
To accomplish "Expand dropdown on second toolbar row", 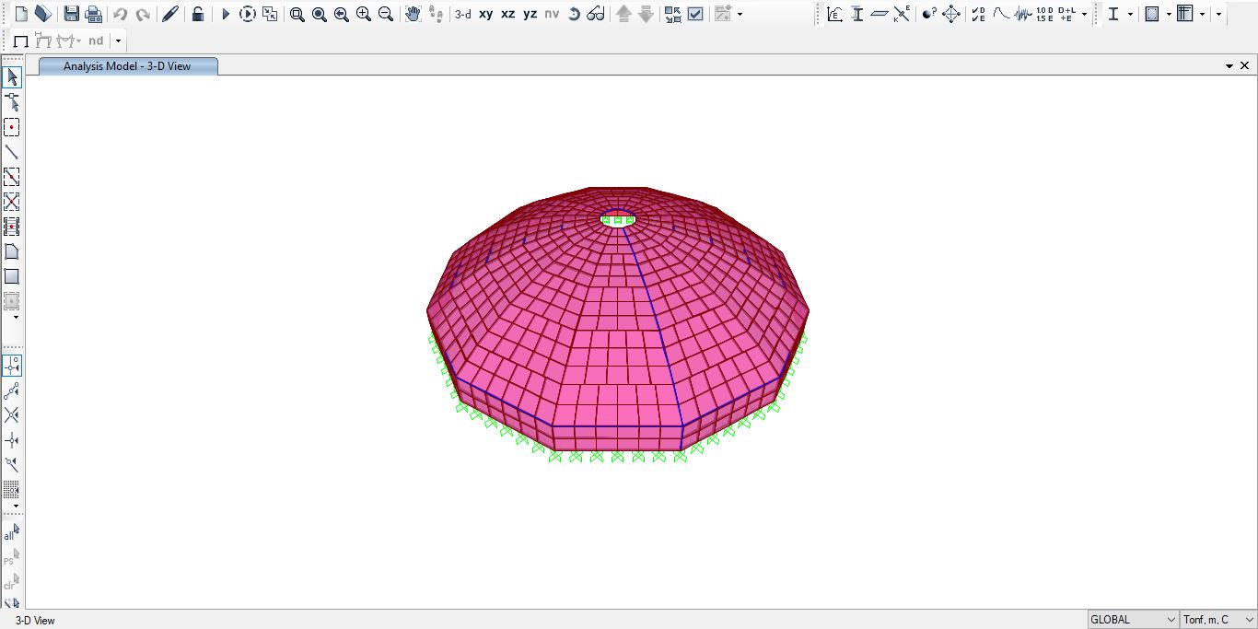I will (x=118, y=41).
